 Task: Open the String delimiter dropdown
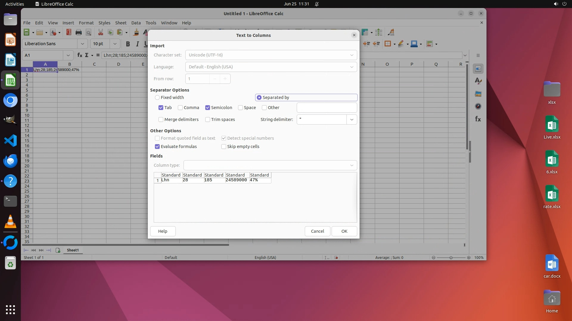click(352, 119)
